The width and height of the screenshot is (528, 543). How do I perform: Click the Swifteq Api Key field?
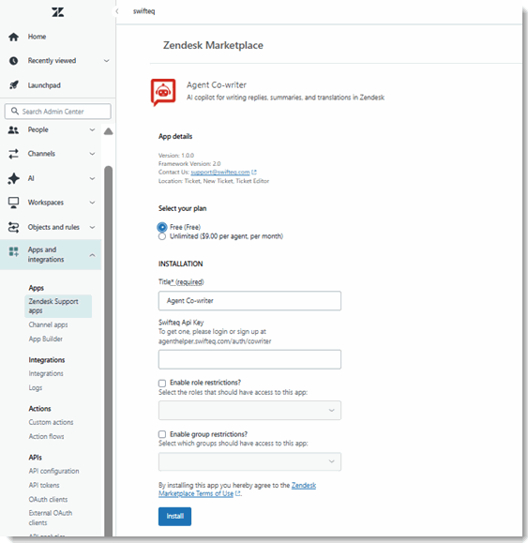click(249, 359)
